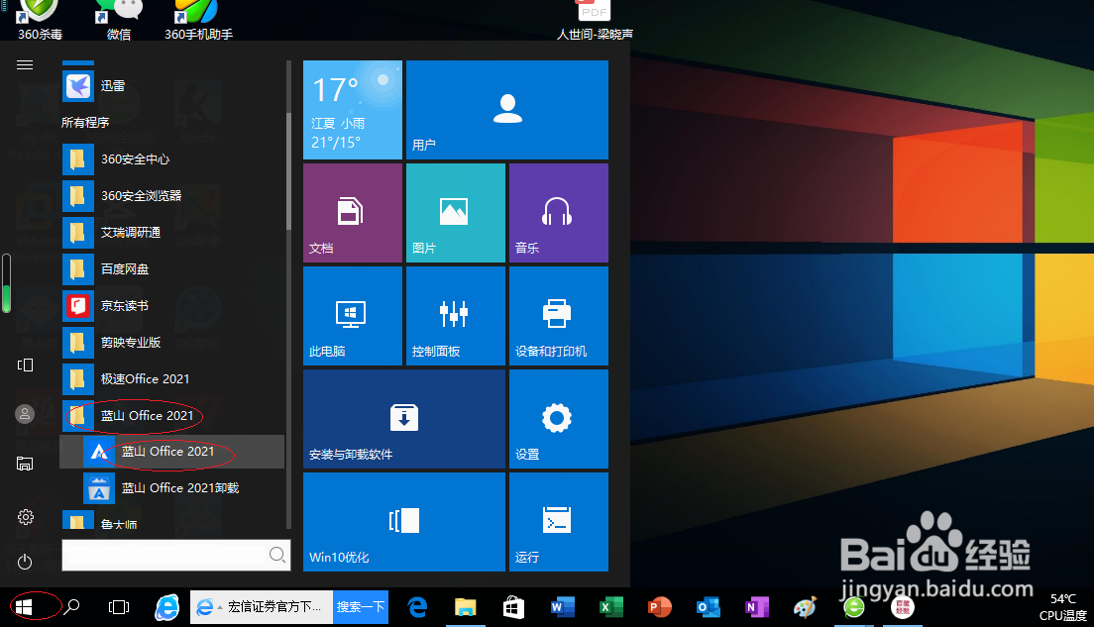Open OneNote from the taskbar
Image resolution: width=1094 pixels, height=627 pixels.
pos(756,607)
